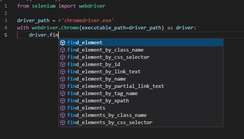This screenshot has height=139, width=244.
Task: Choose find_element_by_xpath from autocomplete
Action: pos(141,101)
